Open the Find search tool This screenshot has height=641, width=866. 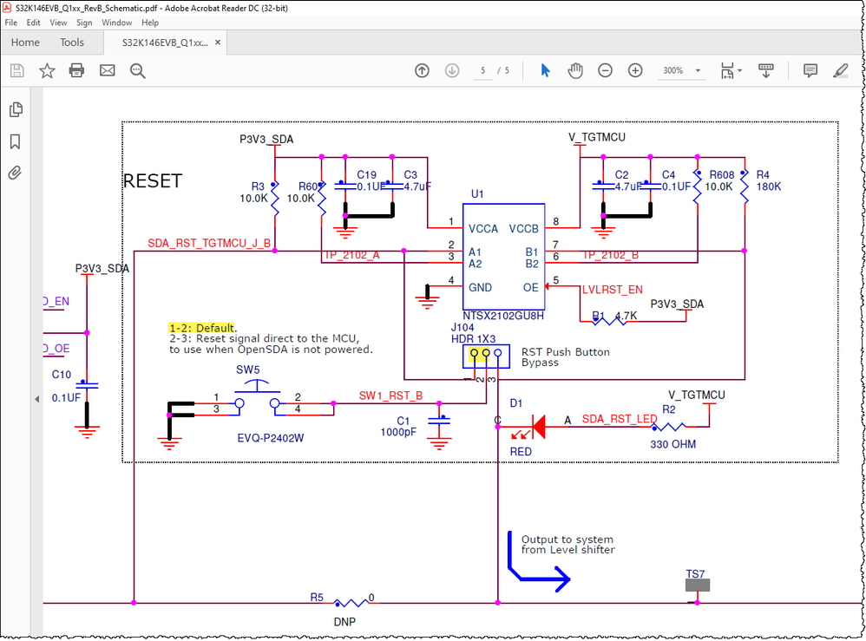click(x=138, y=70)
